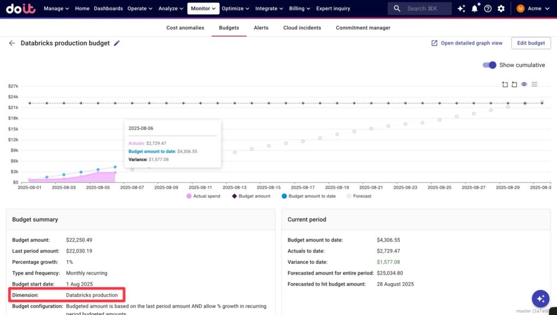
Task: Click the 1 Aug 2025 start date
Action: tap(79, 284)
